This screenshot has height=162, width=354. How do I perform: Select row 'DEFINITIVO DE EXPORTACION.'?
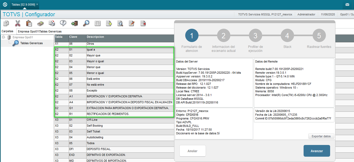(x=114, y=155)
